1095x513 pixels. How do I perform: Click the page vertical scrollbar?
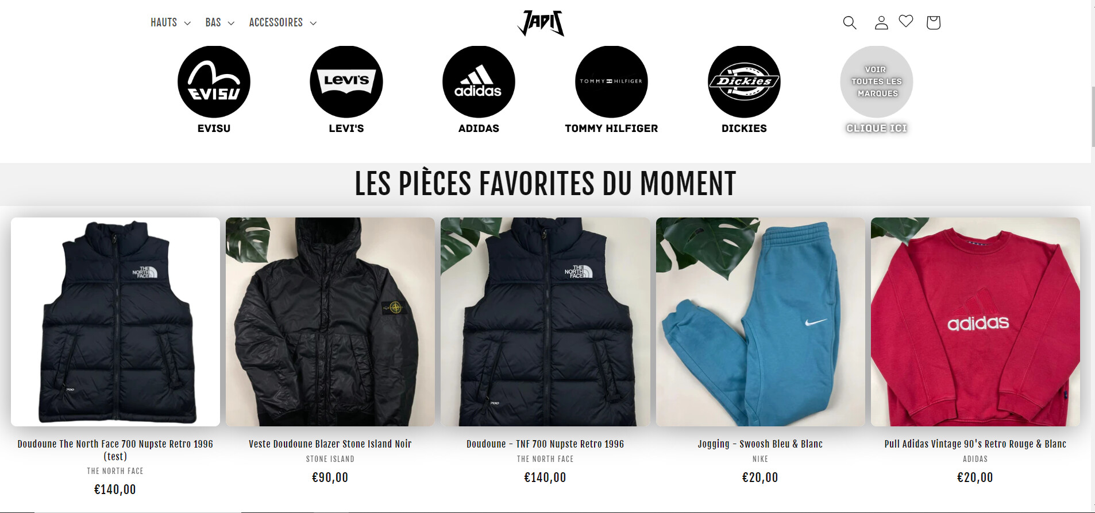pos(1093,256)
